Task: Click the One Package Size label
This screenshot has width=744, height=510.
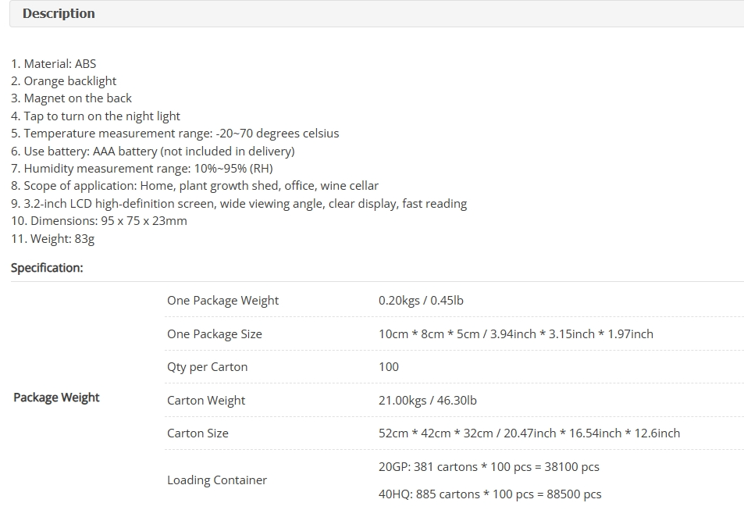Action: pyautogui.click(x=215, y=333)
